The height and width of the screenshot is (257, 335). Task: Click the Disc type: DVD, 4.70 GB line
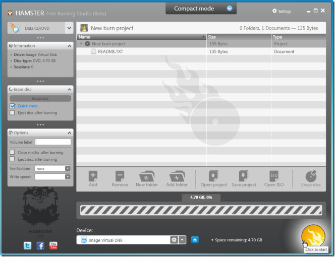tap(35, 60)
